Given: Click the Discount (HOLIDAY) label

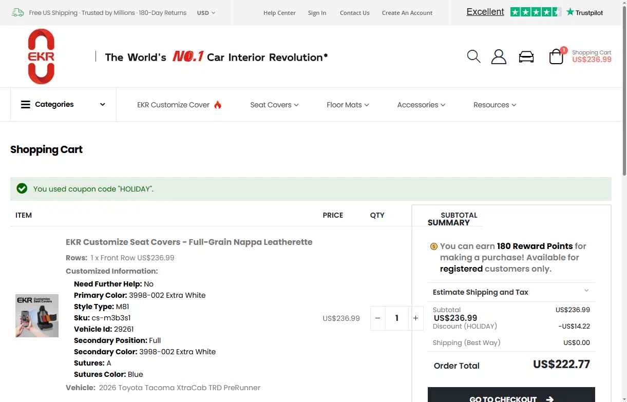Looking at the screenshot, I should [465, 326].
